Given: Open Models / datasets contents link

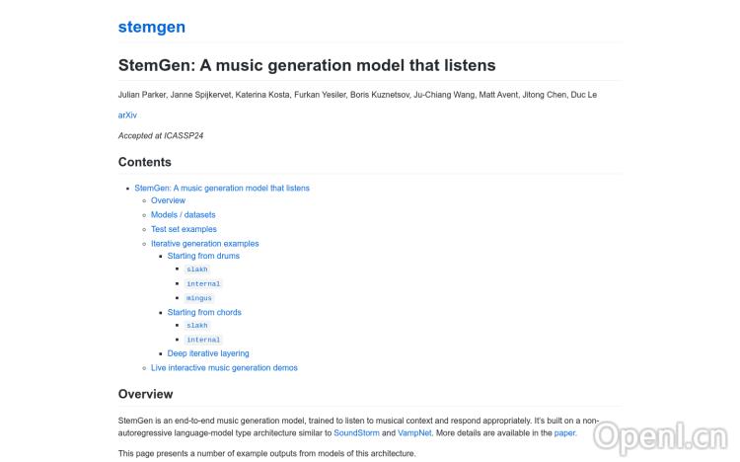Looking at the screenshot, I should (x=183, y=214).
